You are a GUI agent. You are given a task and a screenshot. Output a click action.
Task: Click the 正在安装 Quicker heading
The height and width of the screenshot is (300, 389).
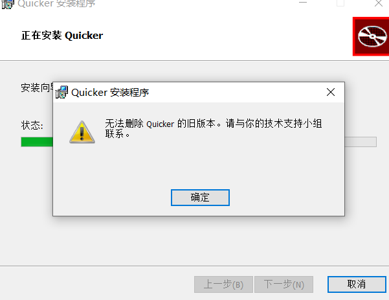pyautogui.click(x=62, y=36)
